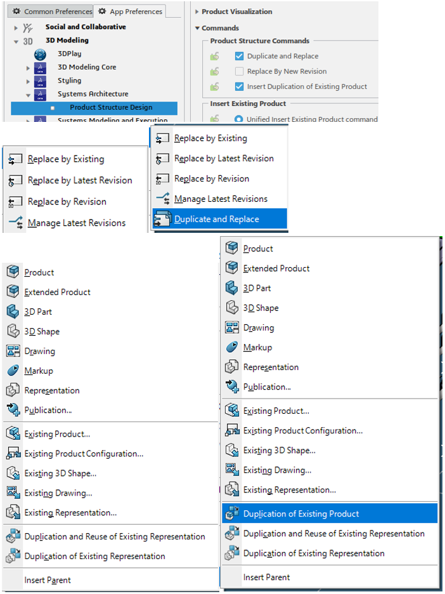
Task: Click Replace by Existing icon in the right menu
Action: point(163,138)
